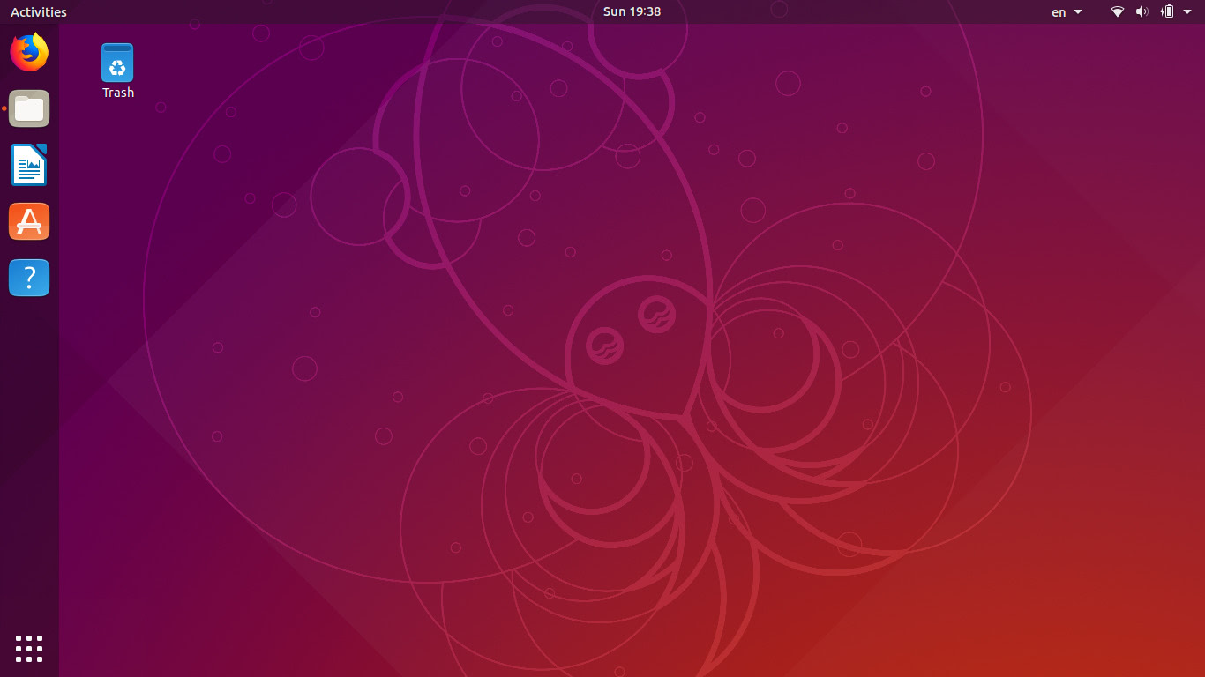
Task: Open the Files manager in the dock
Action: tap(29, 108)
